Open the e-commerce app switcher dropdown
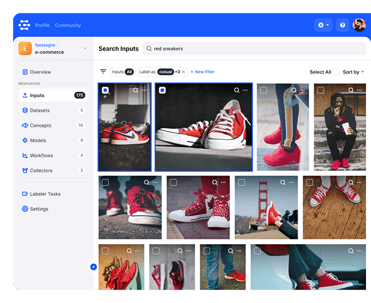The height and width of the screenshot is (303, 371). click(85, 48)
